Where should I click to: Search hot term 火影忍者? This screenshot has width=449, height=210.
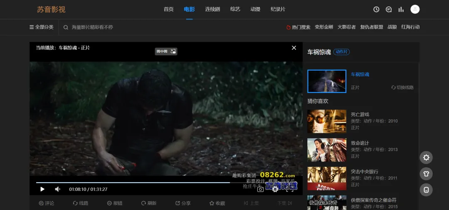pyautogui.click(x=346, y=27)
